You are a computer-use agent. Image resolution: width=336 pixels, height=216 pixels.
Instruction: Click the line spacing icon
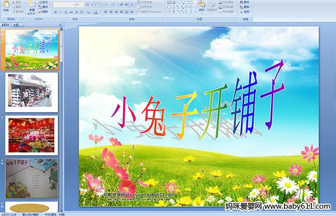pos(132,4)
